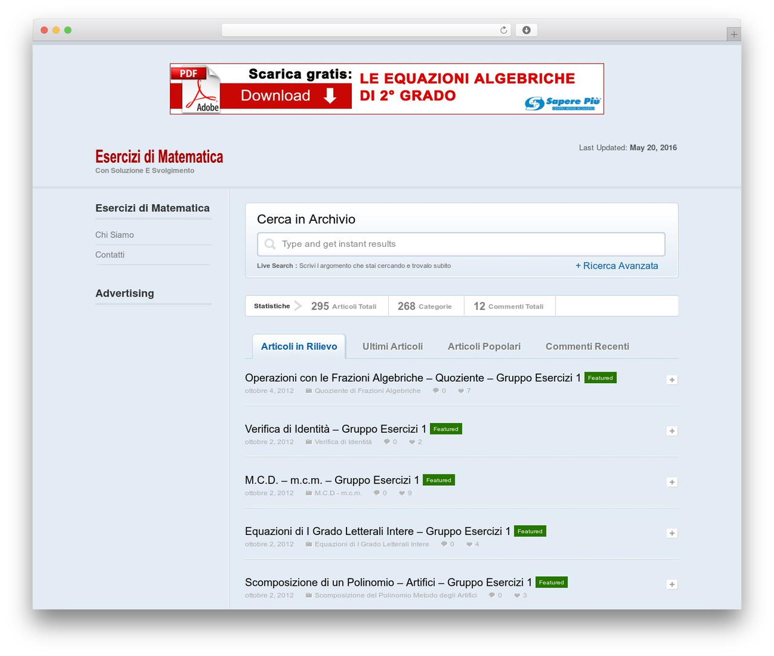Screen dimensions: 774x656
Task: Expand the M.C.D. – m.c.m. article
Action: 672,482
